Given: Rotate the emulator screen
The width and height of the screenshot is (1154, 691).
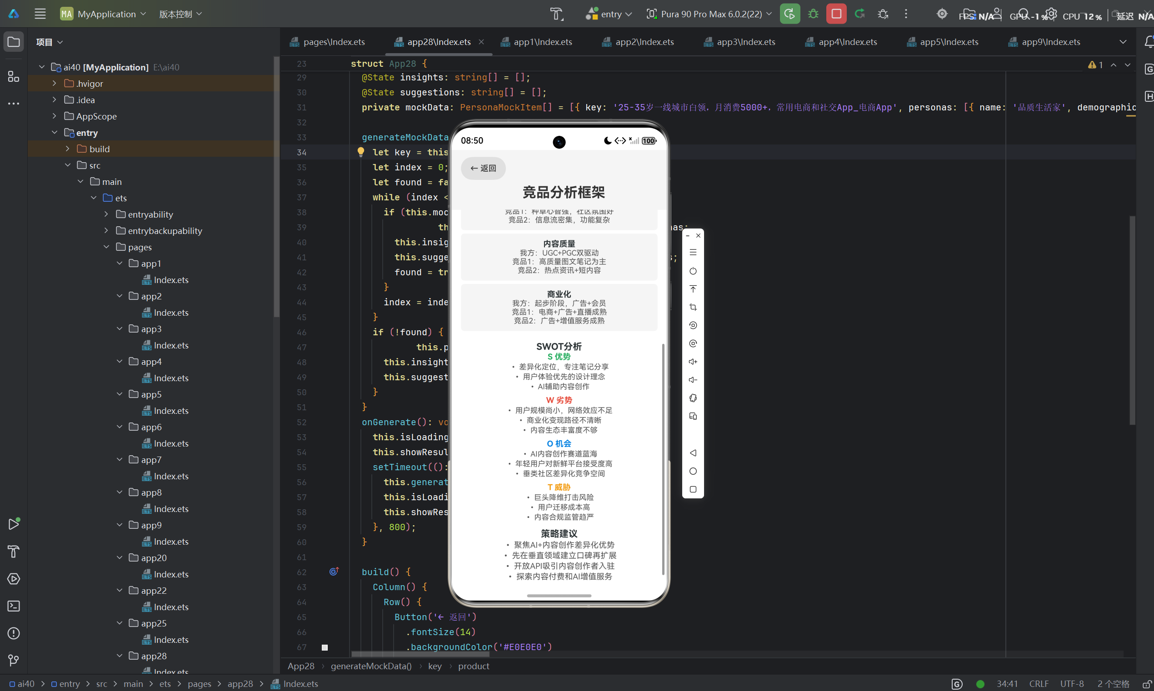Looking at the screenshot, I should click(x=693, y=398).
